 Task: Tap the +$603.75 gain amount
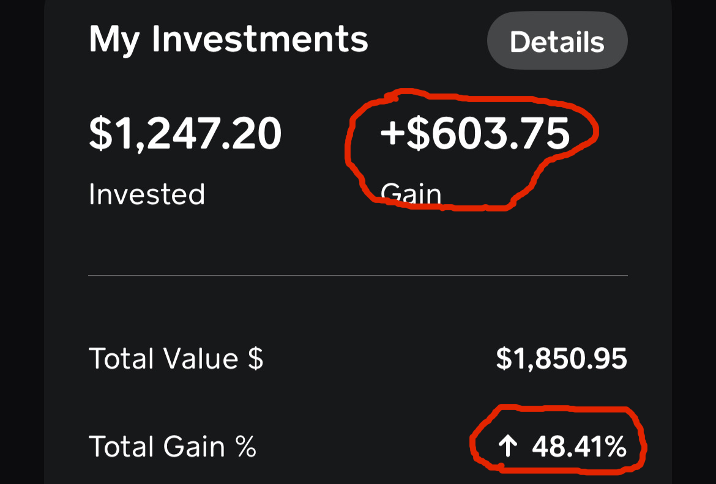pyautogui.click(x=475, y=134)
